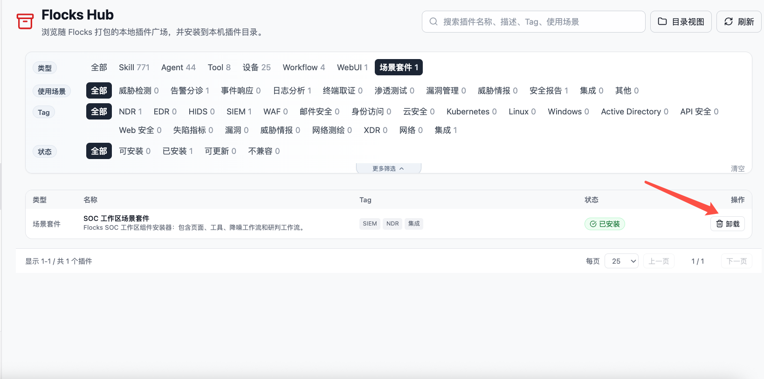
Task: Filter scenario 终端取证 0
Action: pos(343,91)
